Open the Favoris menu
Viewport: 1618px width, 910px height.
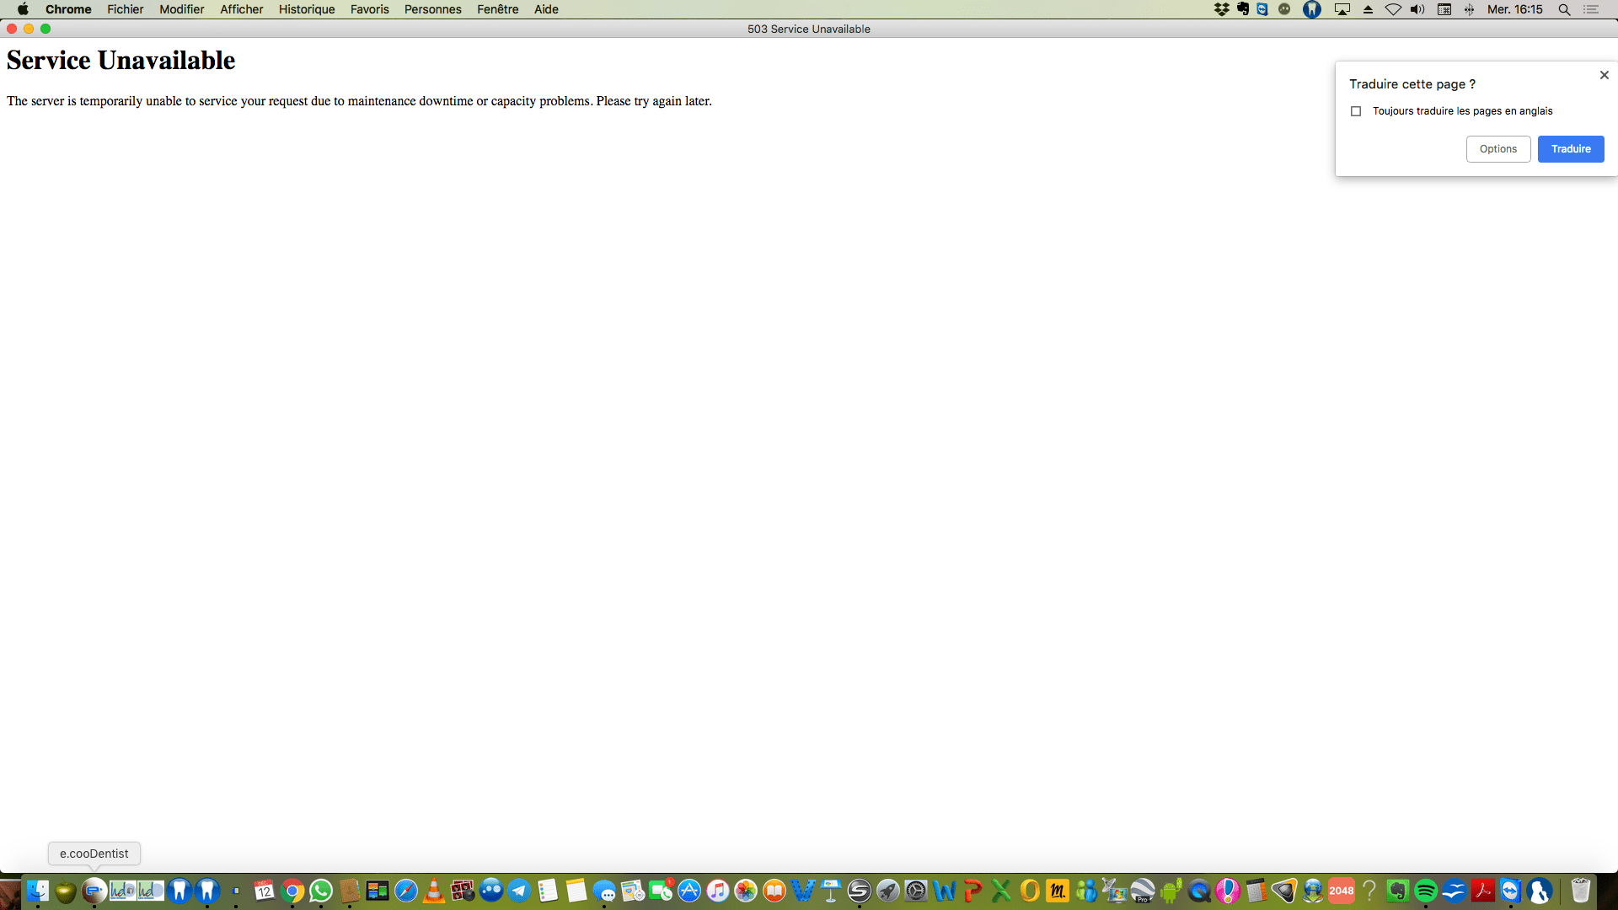369,9
